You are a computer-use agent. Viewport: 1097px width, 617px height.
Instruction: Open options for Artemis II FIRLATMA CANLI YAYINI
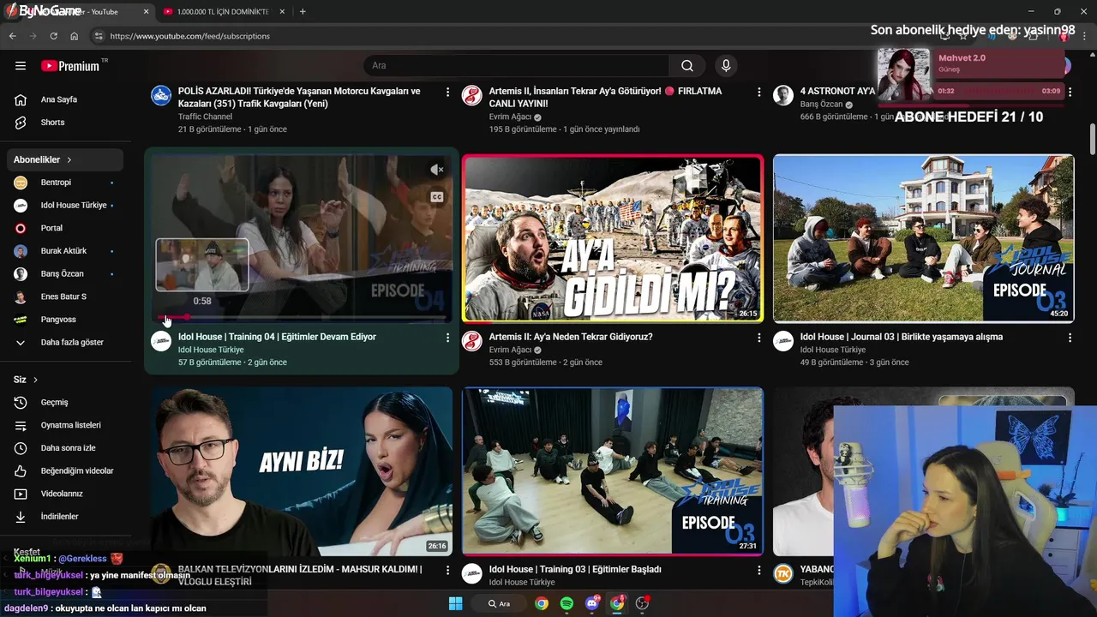(758, 92)
